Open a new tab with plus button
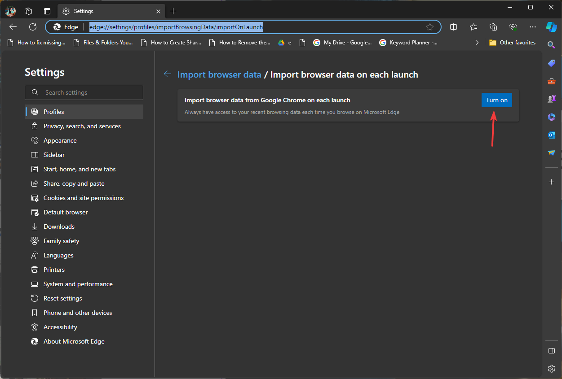Image resolution: width=562 pixels, height=379 pixels. 173,11
